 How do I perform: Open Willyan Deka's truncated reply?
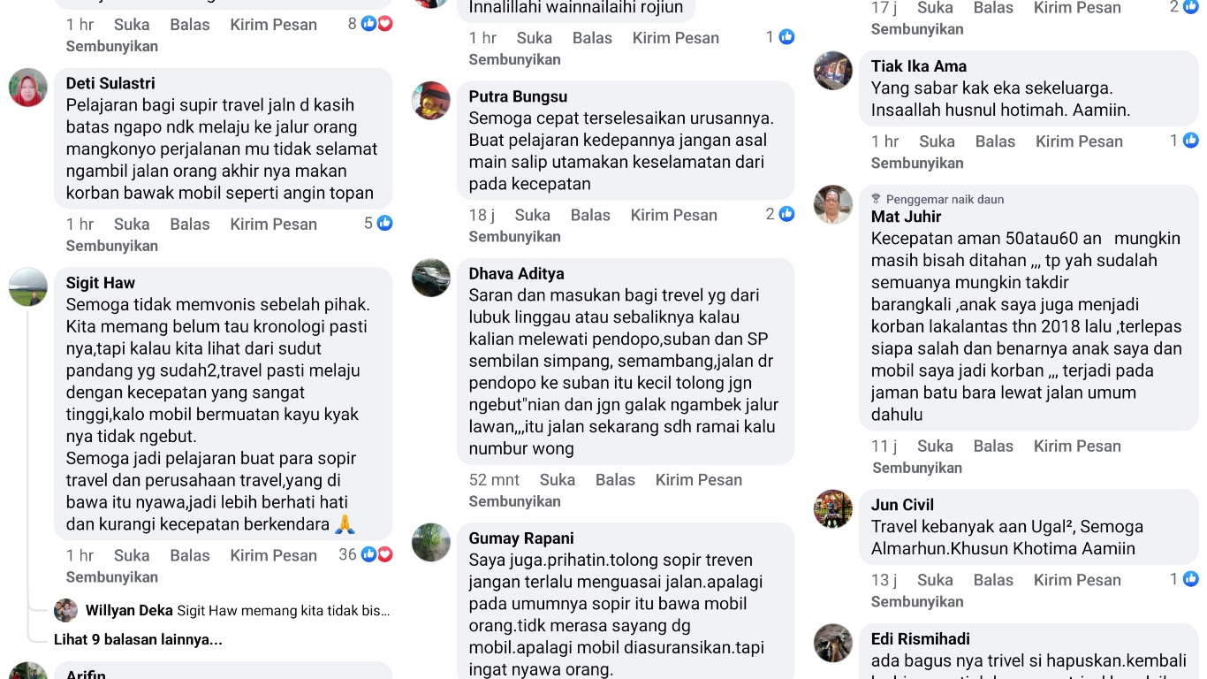point(238,610)
